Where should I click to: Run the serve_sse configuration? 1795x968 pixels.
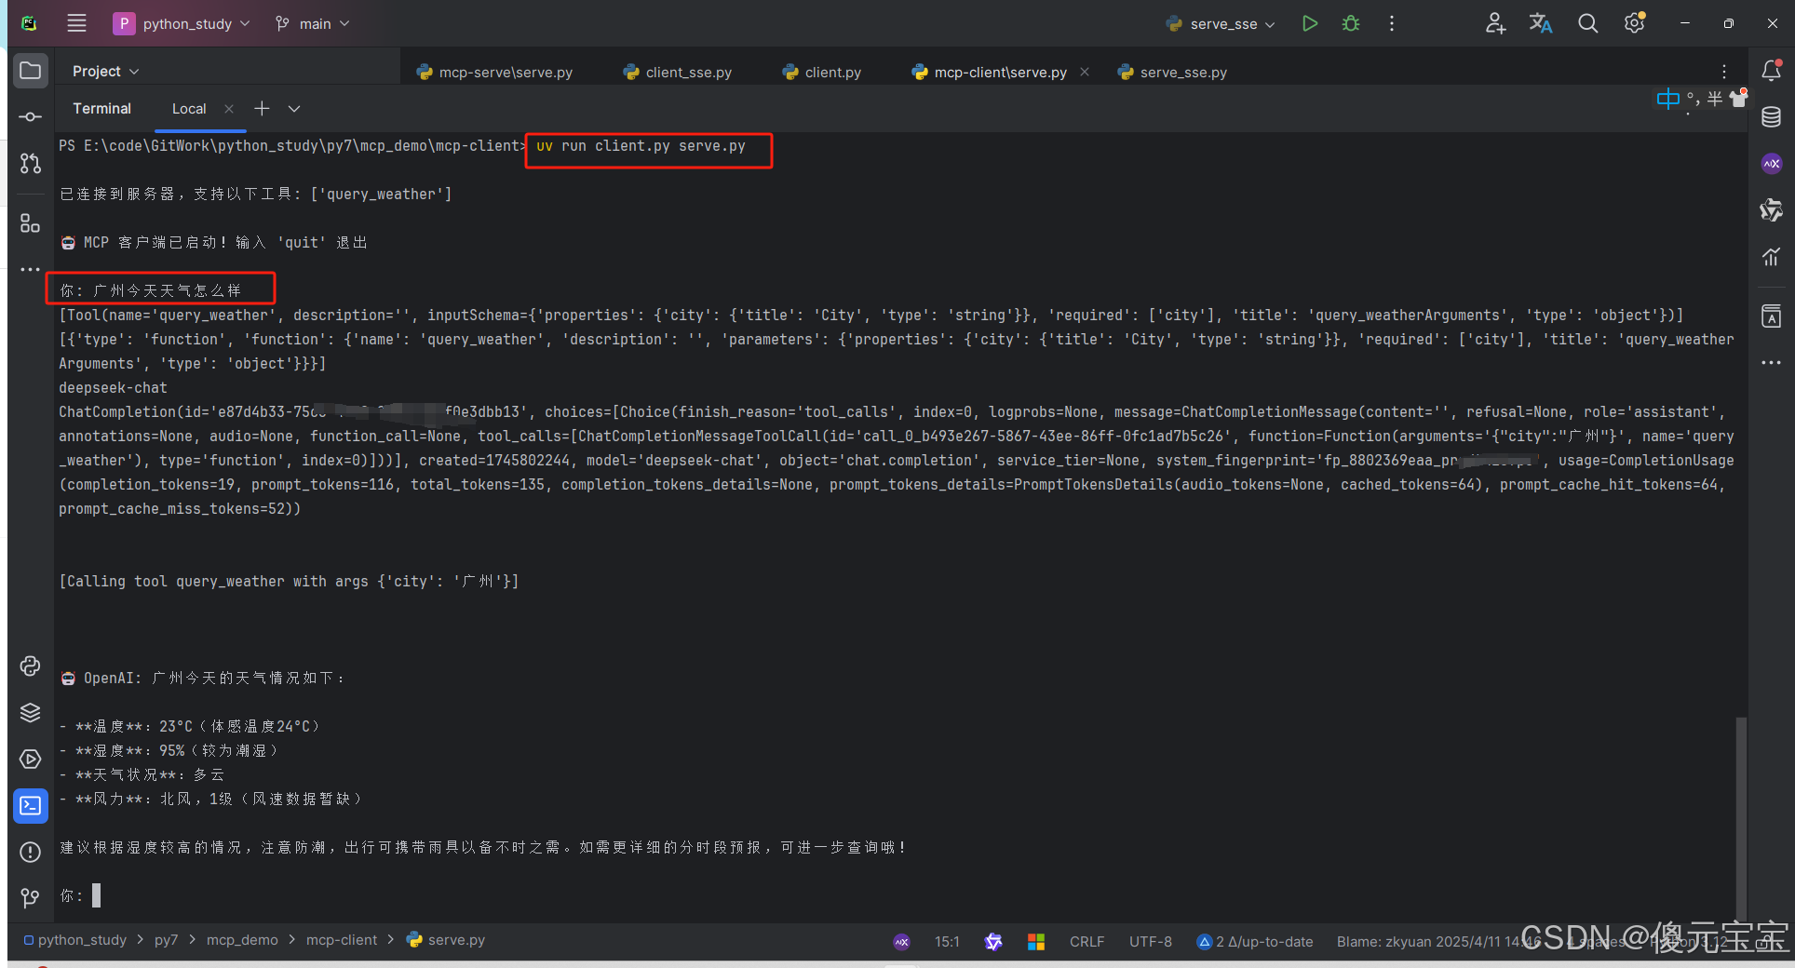pyautogui.click(x=1309, y=23)
